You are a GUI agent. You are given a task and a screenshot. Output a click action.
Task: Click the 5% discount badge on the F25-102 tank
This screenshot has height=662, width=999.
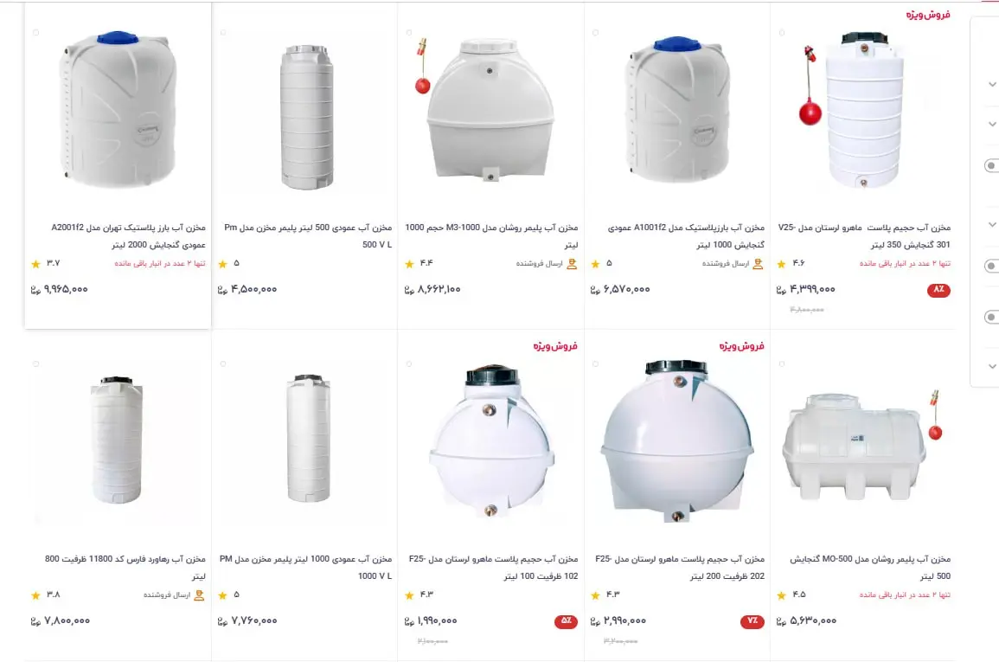point(566,621)
